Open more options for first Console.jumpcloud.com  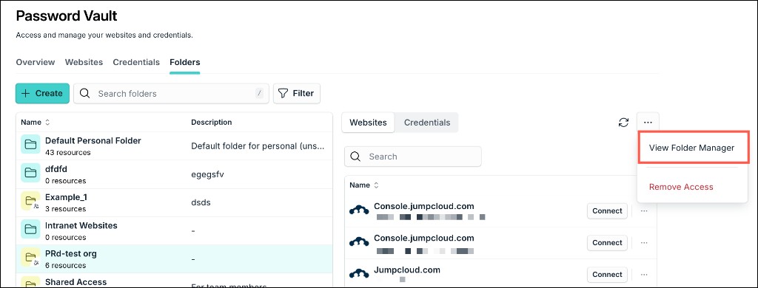pyautogui.click(x=644, y=210)
